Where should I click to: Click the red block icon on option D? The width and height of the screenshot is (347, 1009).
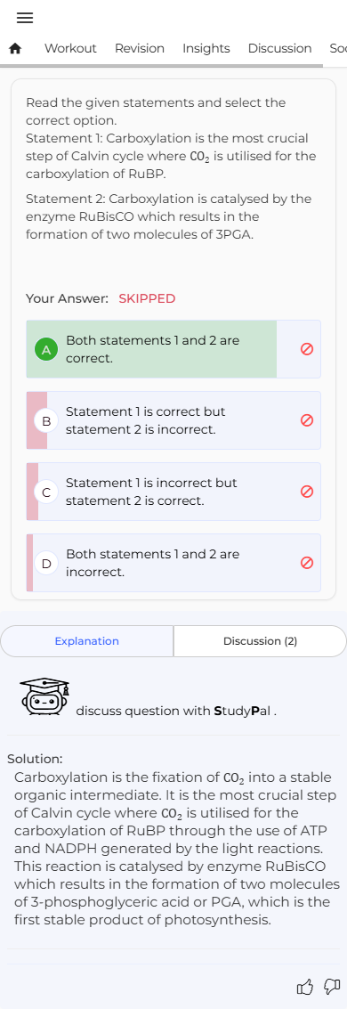click(x=307, y=563)
